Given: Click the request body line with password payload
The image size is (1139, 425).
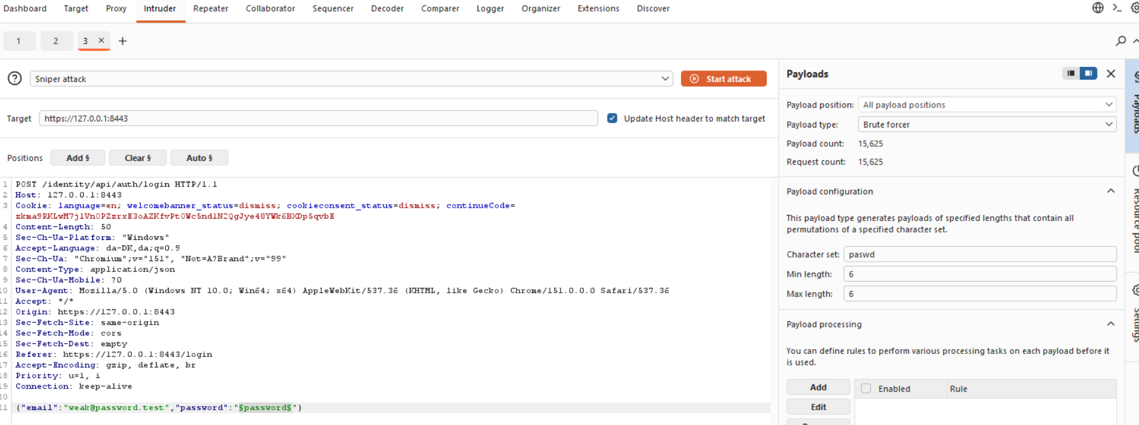Looking at the screenshot, I should 159,407.
